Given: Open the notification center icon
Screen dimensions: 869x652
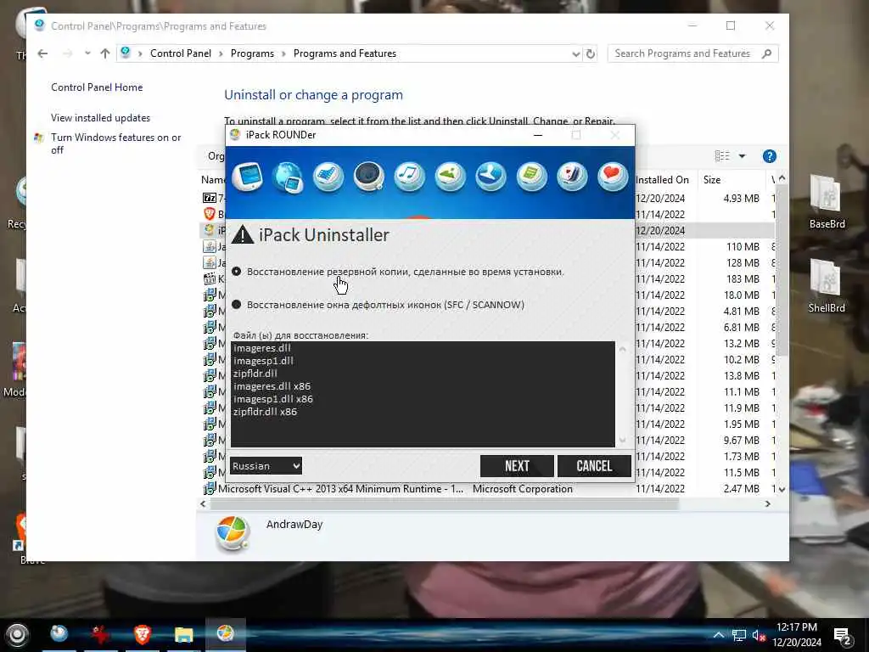Looking at the screenshot, I should click(x=843, y=636).
